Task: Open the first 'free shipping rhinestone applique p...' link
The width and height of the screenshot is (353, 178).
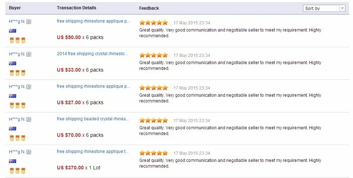Action: [93, 21]
